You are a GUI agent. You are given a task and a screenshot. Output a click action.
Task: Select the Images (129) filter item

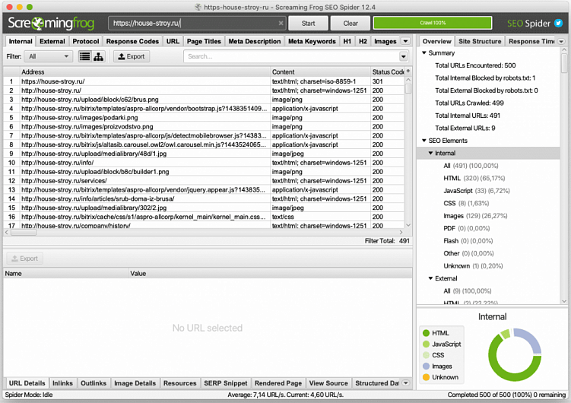click(x=475, y=216)
